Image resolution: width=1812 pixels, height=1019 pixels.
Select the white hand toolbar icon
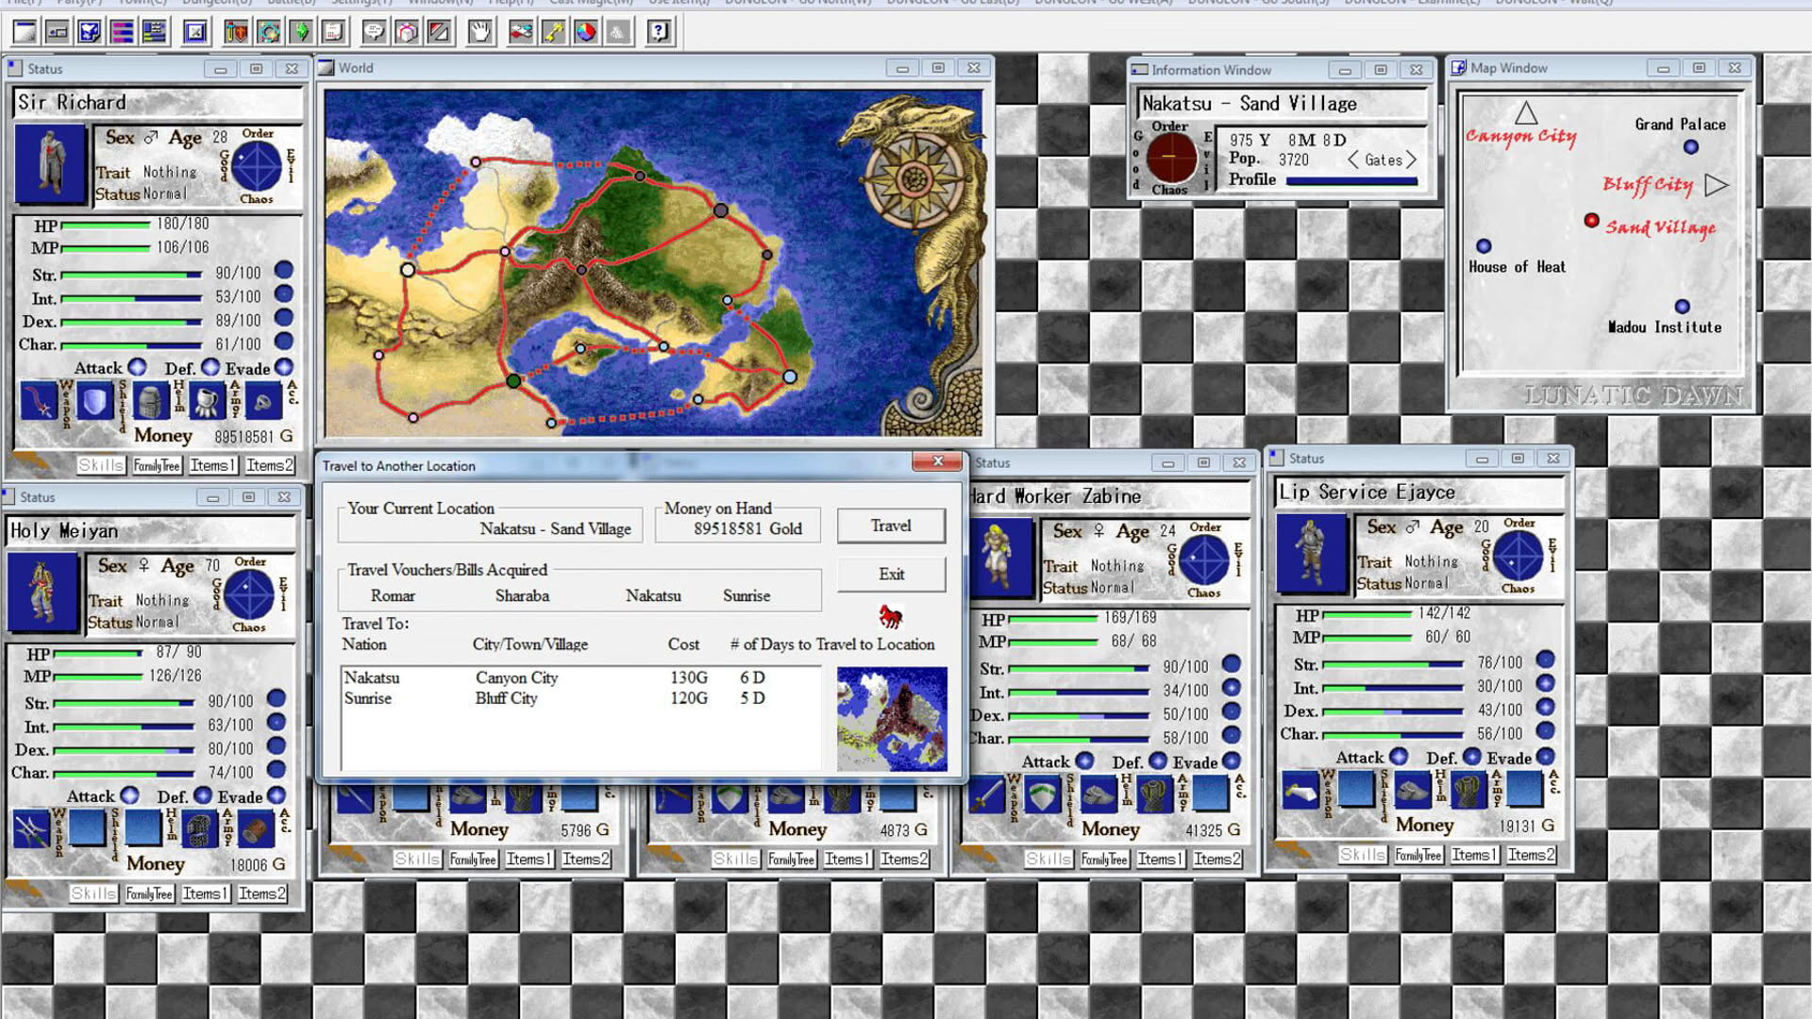pyautogui.click(x=480, y=32)
